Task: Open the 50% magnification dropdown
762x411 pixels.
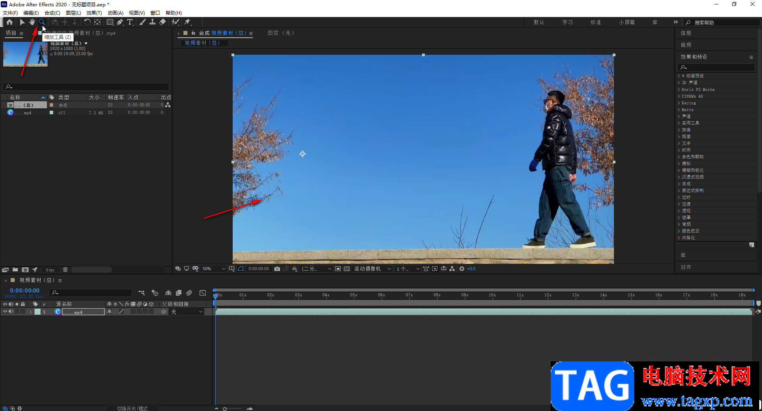Action: 214,269
